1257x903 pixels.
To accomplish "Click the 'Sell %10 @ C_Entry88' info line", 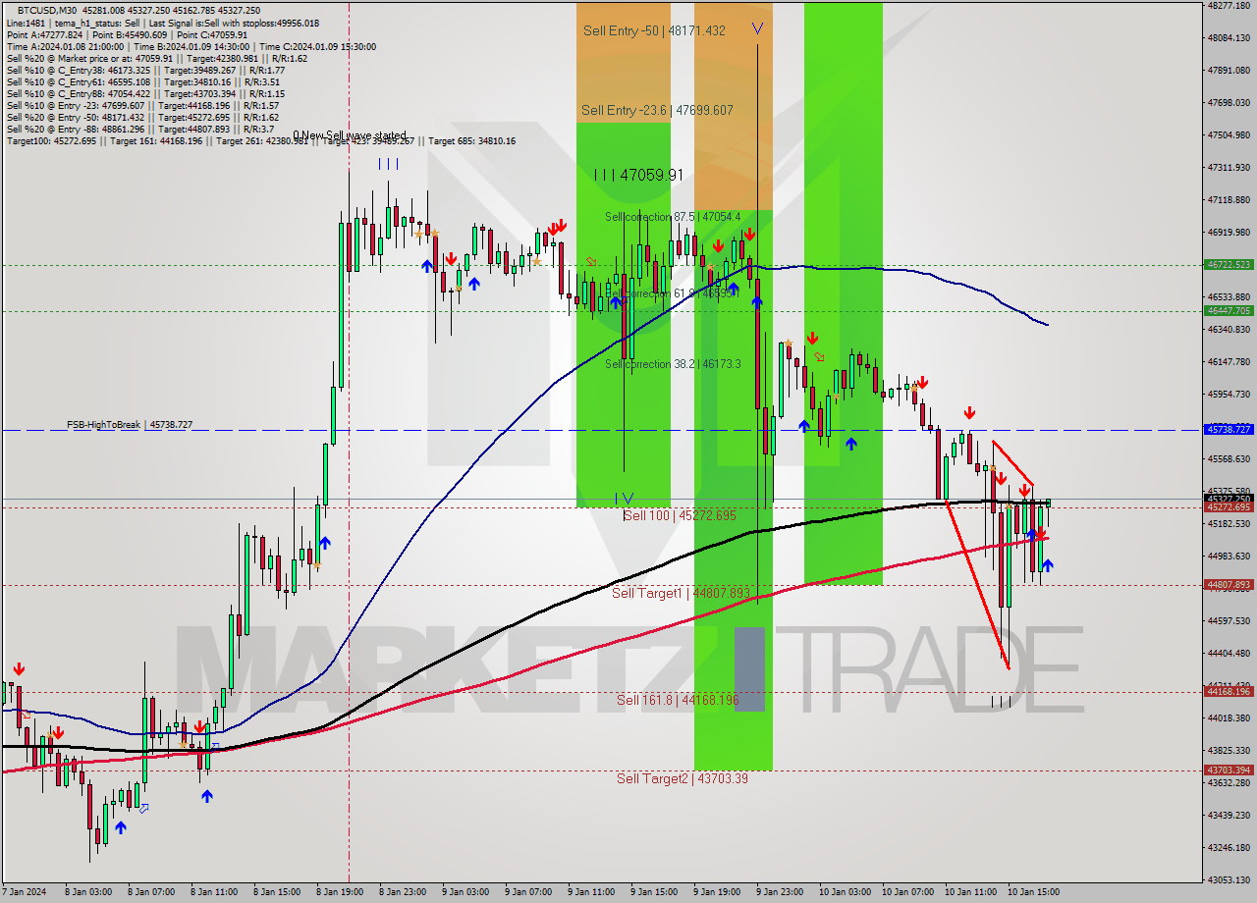I will 145,94.
